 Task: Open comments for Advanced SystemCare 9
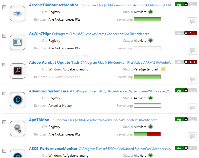tap(192, 108)
